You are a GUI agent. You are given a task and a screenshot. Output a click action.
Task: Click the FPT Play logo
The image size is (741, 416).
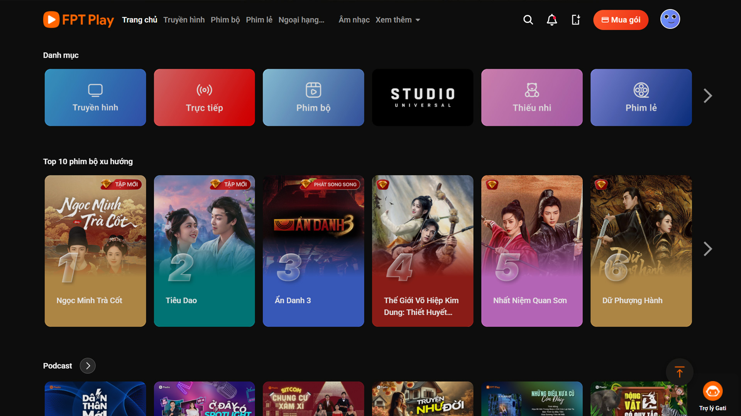point(78,20)
